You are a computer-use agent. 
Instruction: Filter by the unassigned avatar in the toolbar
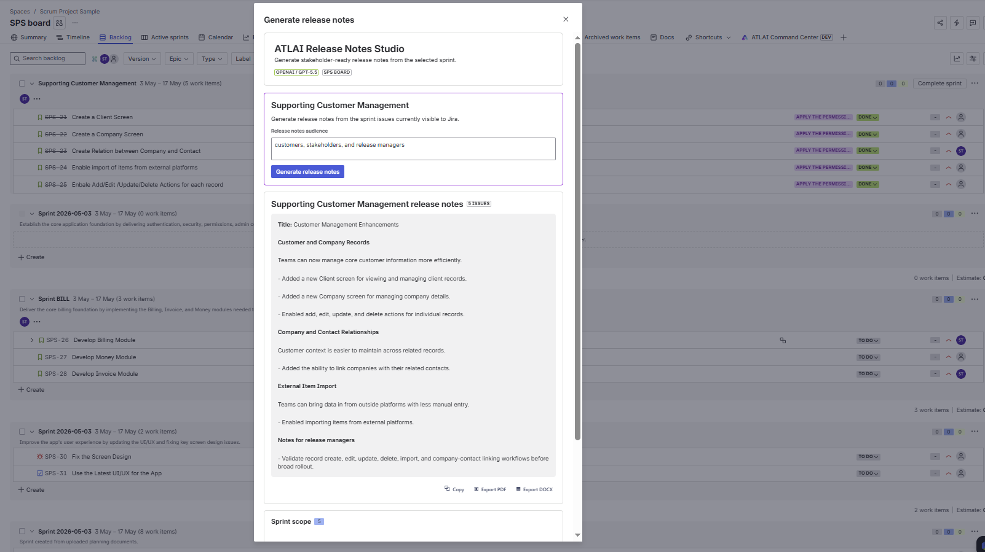[x=113, y=59]
